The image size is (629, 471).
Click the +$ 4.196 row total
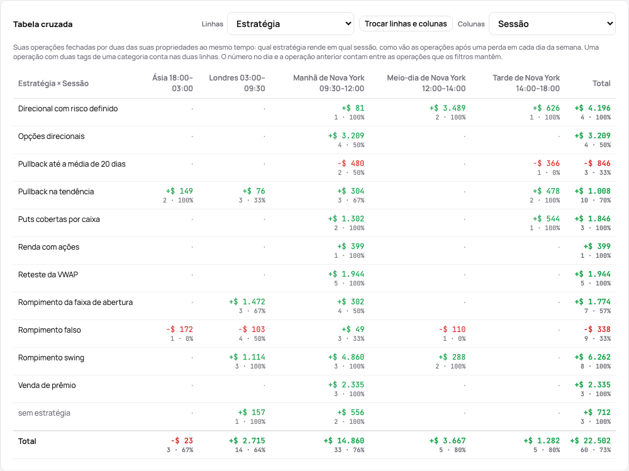[x=592, y=108]
